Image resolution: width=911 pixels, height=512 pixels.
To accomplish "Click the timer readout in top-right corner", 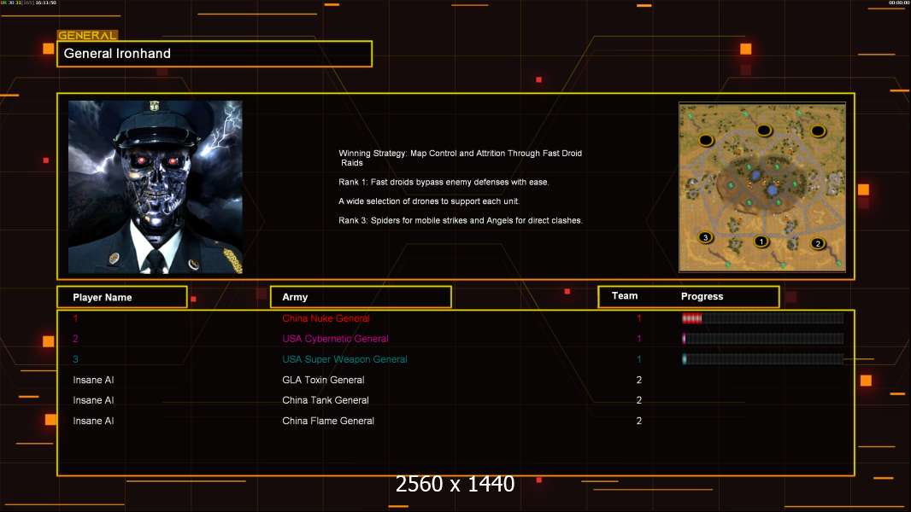I will pos(899,3).
